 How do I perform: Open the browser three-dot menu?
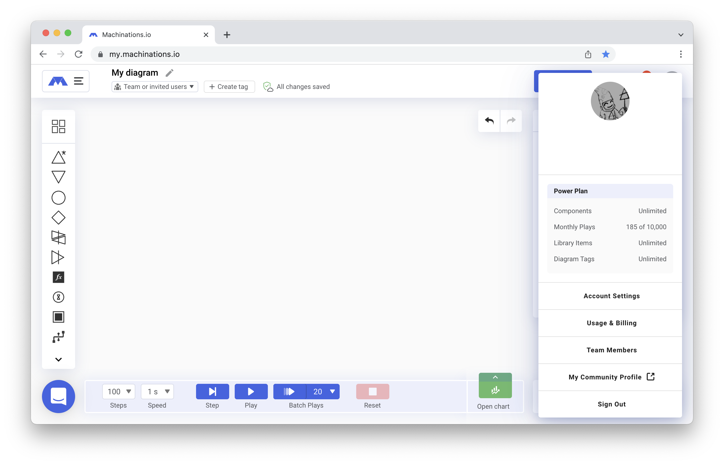[x=681, y=54]
